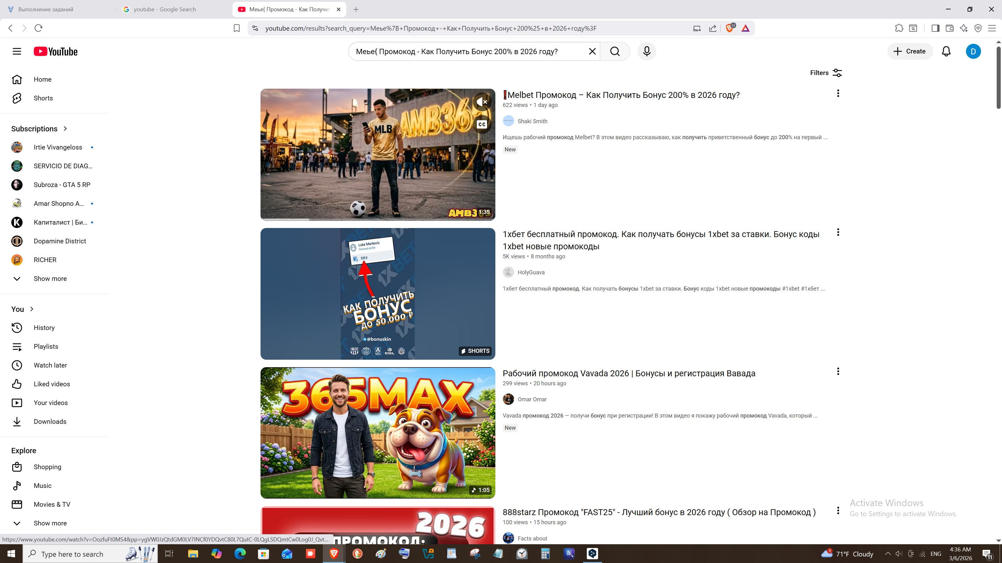Open Brave Shields lion icon
Image resolution: width=1002 pixels, height=563 pixels.
click(730, 28)
